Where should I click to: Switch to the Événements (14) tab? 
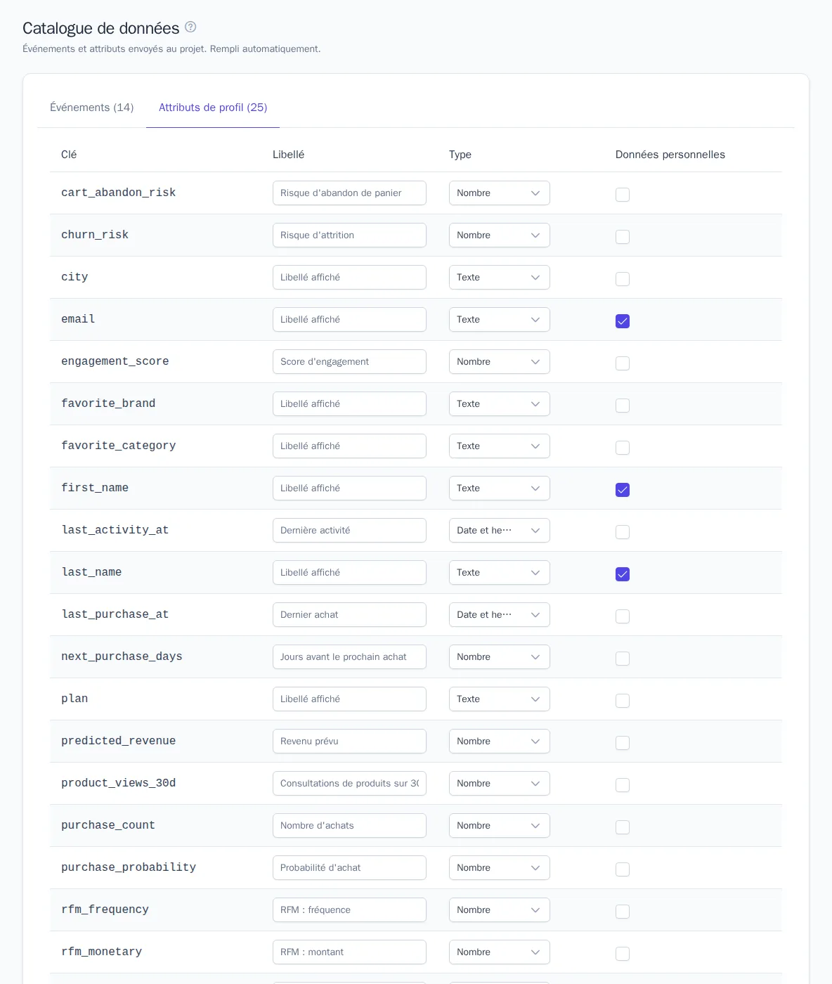coord(92,108)
